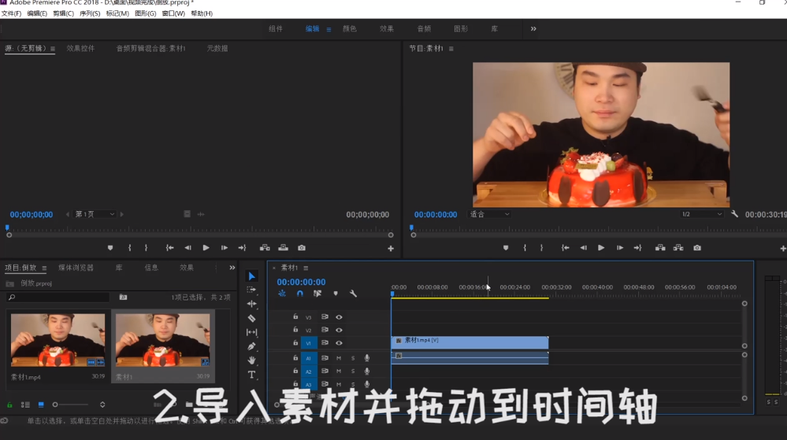
Task: Select the Track Select Forward tool
Action: tap(251, 290)
